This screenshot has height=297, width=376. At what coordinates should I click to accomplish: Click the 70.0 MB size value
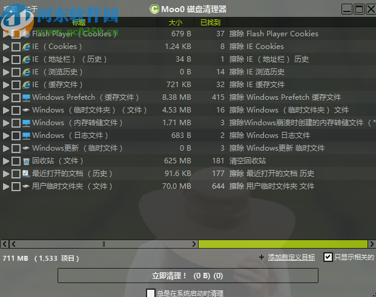[x=176, y=186]
